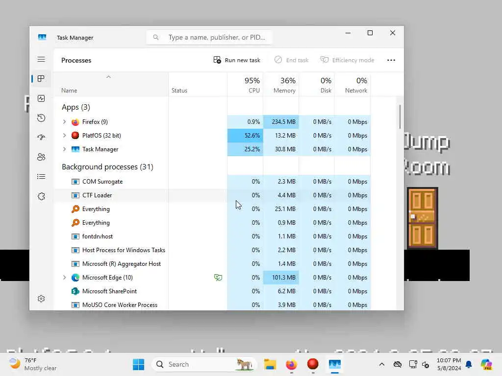Screen dimensions: 502x376
Task: Sort processes by Memory column
Action: [x=281, y=85]
